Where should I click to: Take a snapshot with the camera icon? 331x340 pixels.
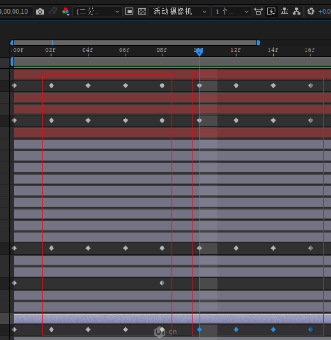40,11
